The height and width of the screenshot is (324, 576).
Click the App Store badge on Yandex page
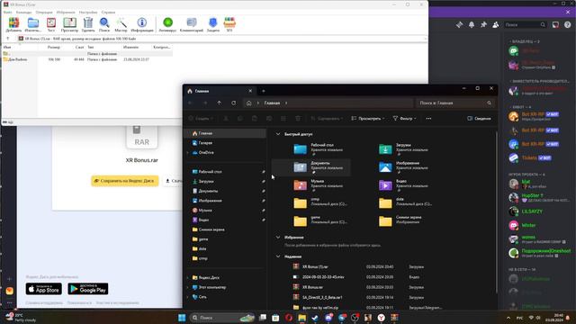point(44,289)
